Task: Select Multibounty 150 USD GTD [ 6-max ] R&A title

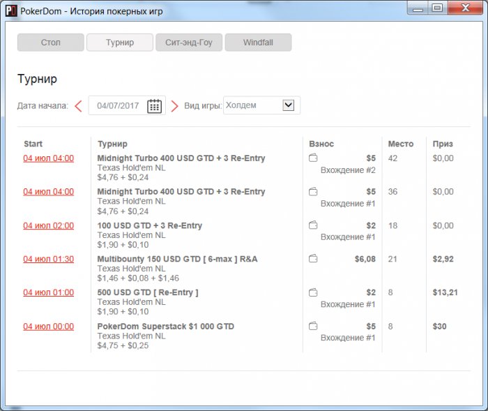Action: 177,259
